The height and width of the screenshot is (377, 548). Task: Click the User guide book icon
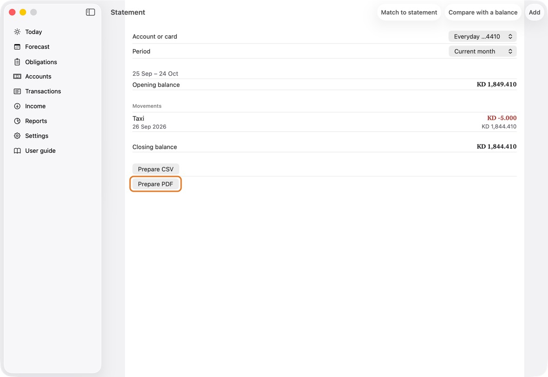pyautogui.click(x=17, y=150)
